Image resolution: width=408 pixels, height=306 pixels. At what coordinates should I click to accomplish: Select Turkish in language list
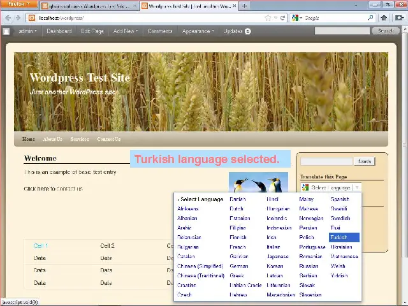click(344, 237)
